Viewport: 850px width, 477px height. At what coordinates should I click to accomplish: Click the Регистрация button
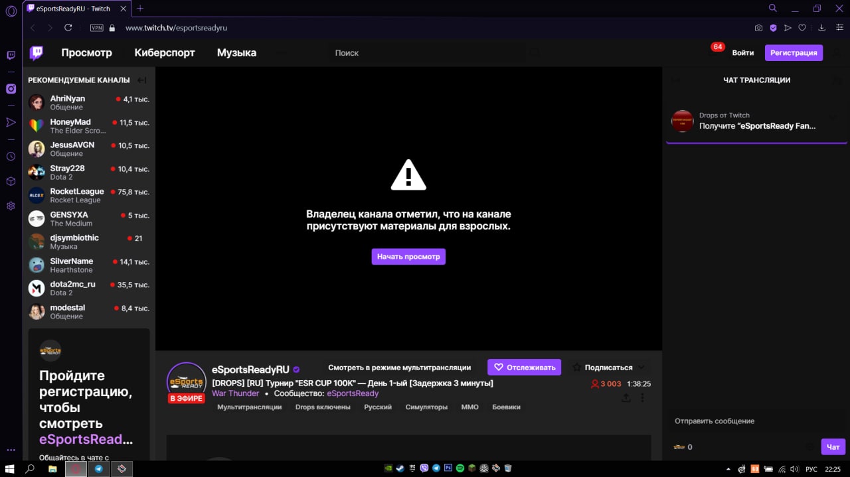pyautogui.click(x=794, y=53)
